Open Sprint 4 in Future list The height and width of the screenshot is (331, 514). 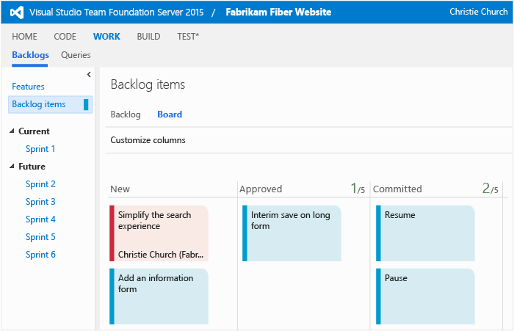coord(40,219)
